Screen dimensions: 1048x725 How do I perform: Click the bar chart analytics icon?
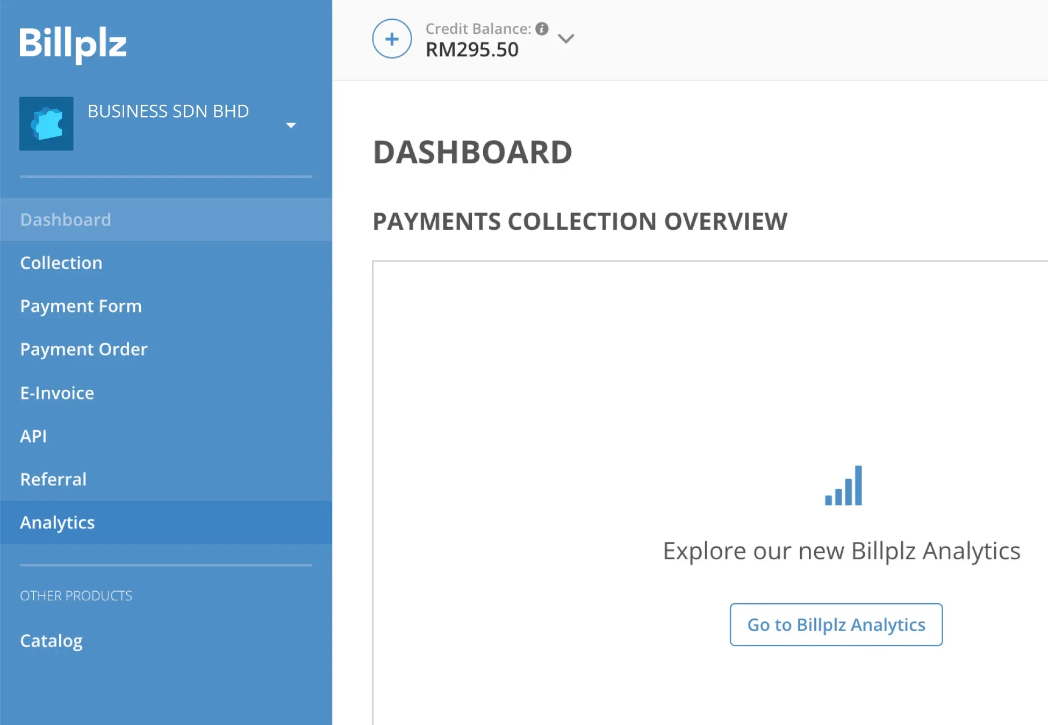(843, 485)
